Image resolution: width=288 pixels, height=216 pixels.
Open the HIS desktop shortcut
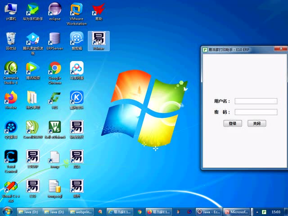pos(55,100)
